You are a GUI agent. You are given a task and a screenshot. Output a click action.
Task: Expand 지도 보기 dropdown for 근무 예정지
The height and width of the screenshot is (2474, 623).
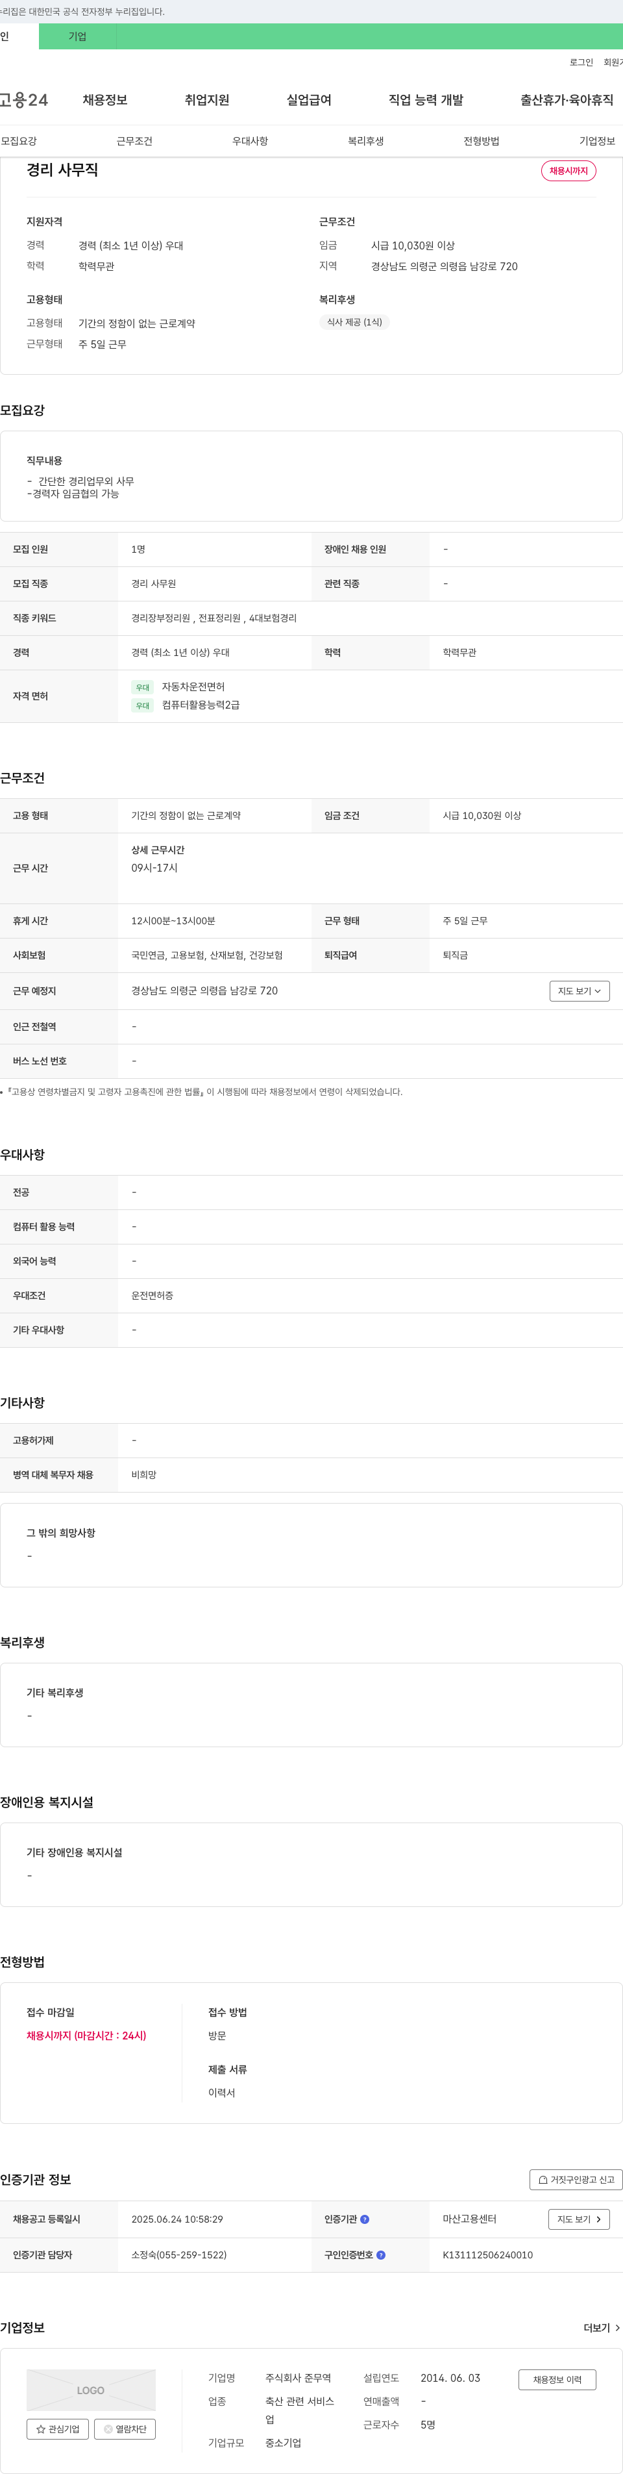tap(579, 991)
